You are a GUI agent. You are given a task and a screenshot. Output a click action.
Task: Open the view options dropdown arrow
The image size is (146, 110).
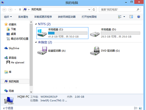(x=124, y=17)
